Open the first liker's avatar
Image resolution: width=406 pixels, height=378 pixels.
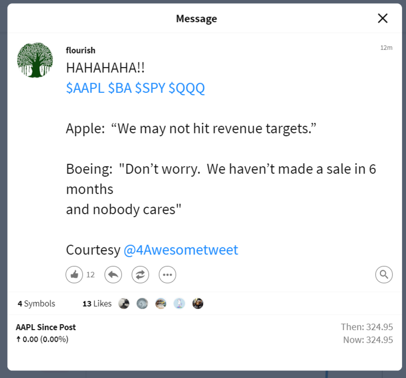(x=124, y=303)
